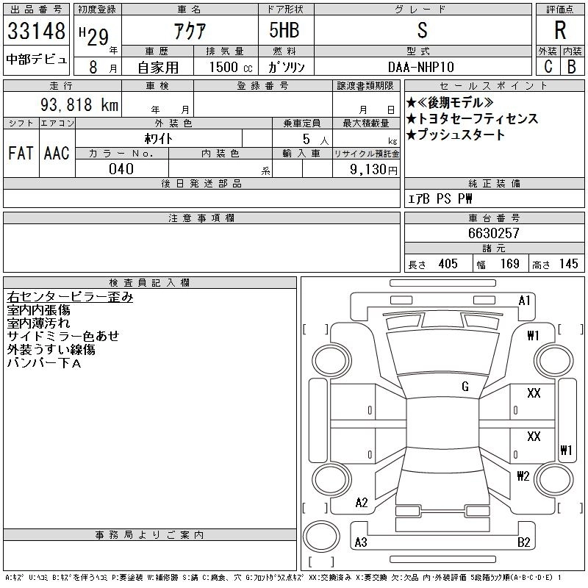Click the note バンパー下A
The image size is (588, 588).
44,362
